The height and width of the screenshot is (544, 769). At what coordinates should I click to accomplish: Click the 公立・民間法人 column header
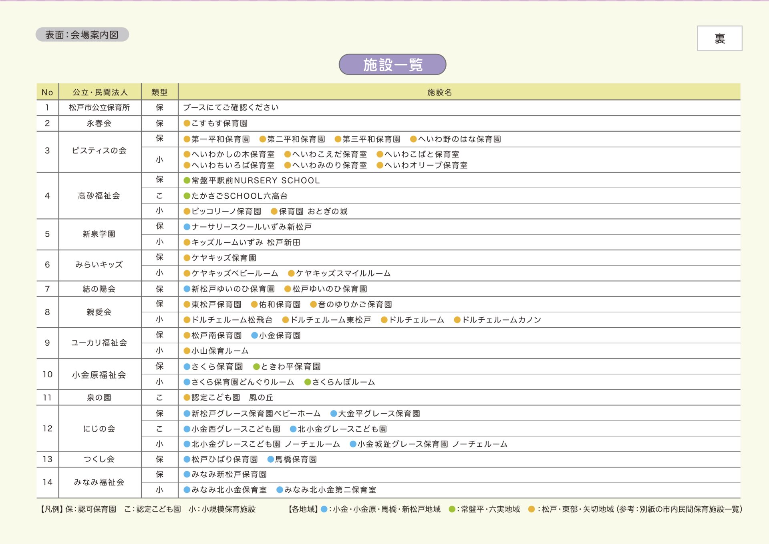click(100, 92)
